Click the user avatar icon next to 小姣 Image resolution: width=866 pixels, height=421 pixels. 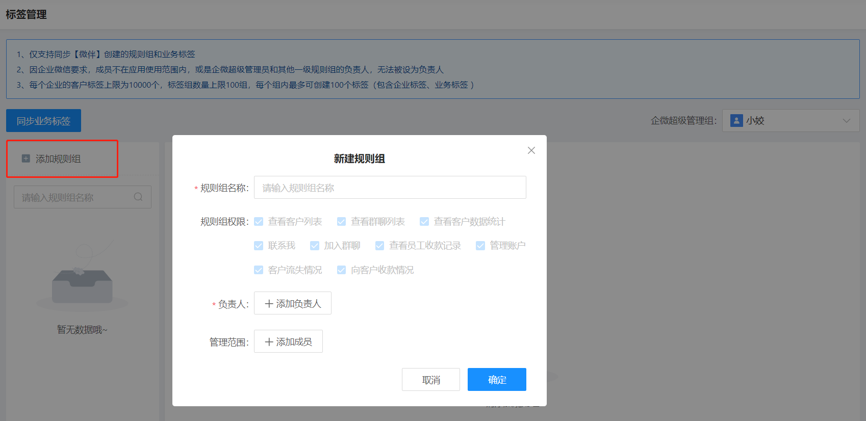[736, 121]
